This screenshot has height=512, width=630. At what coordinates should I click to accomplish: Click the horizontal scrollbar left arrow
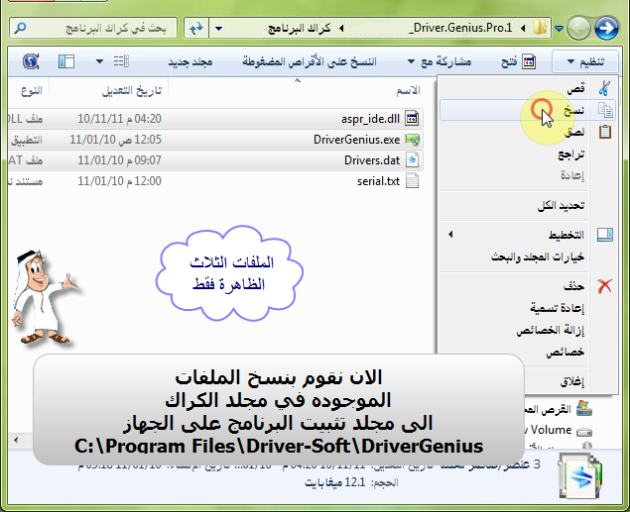pos(16,441)
